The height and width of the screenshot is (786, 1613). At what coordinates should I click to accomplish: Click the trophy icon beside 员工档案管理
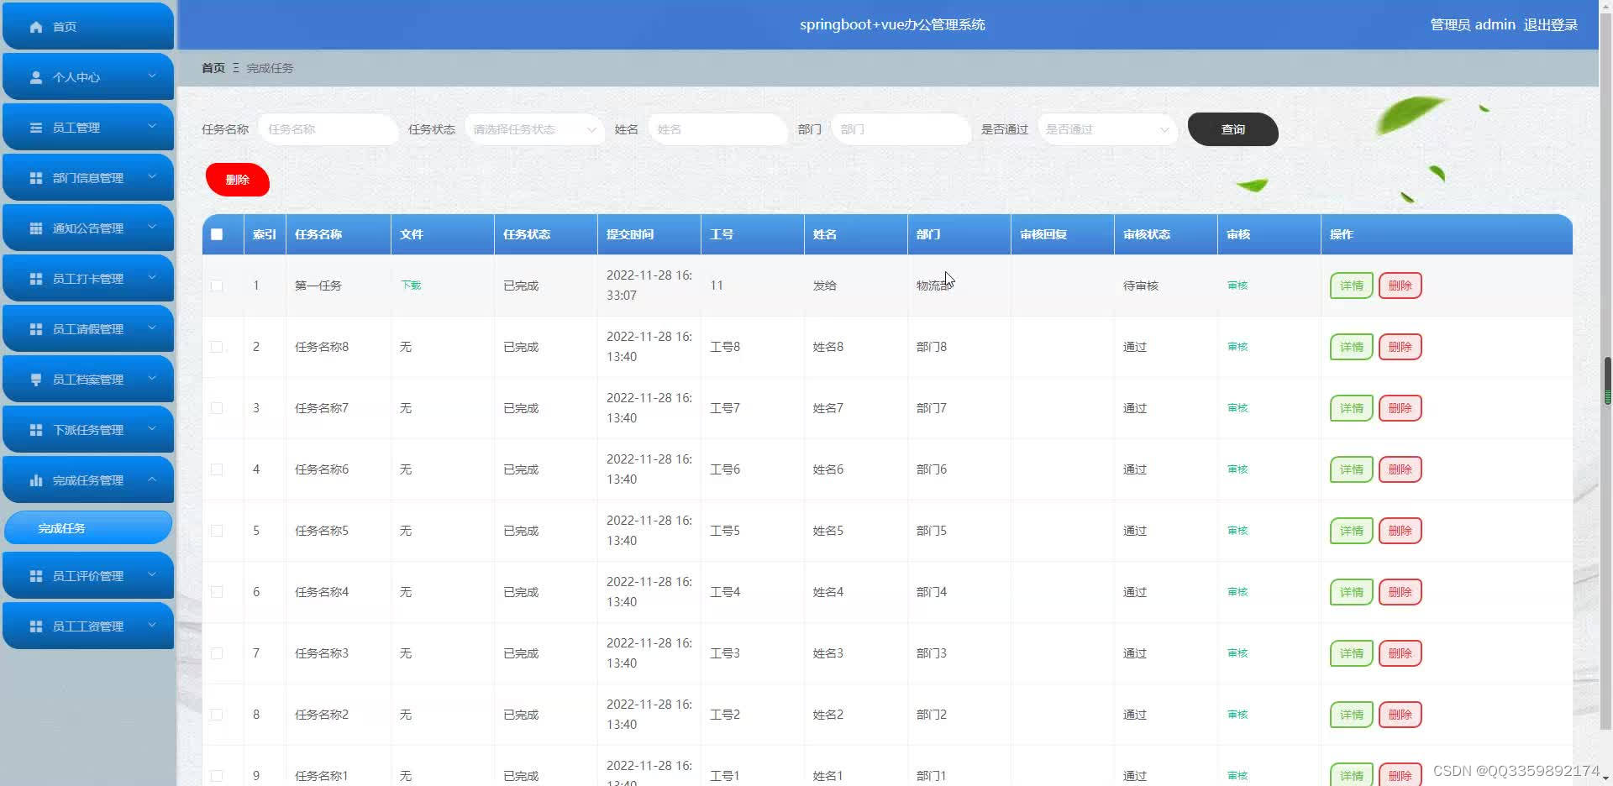coord(36,380)
